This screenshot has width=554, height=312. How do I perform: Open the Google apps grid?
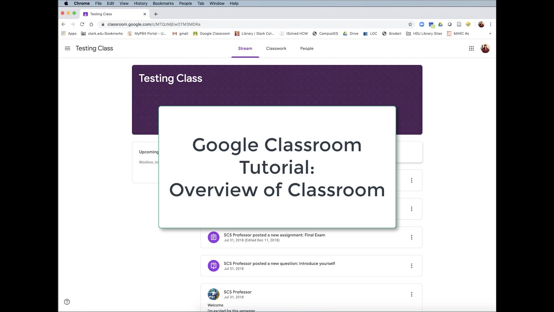(471, 49)
